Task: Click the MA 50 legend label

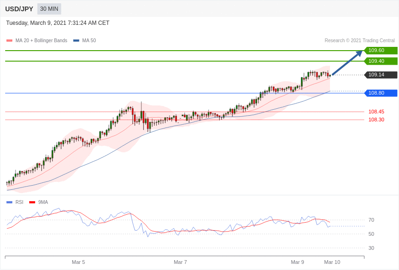Action: tap(89, 40)
